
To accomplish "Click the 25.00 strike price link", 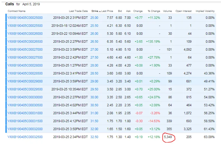I will pyautogui.click(x=94, y=18).
